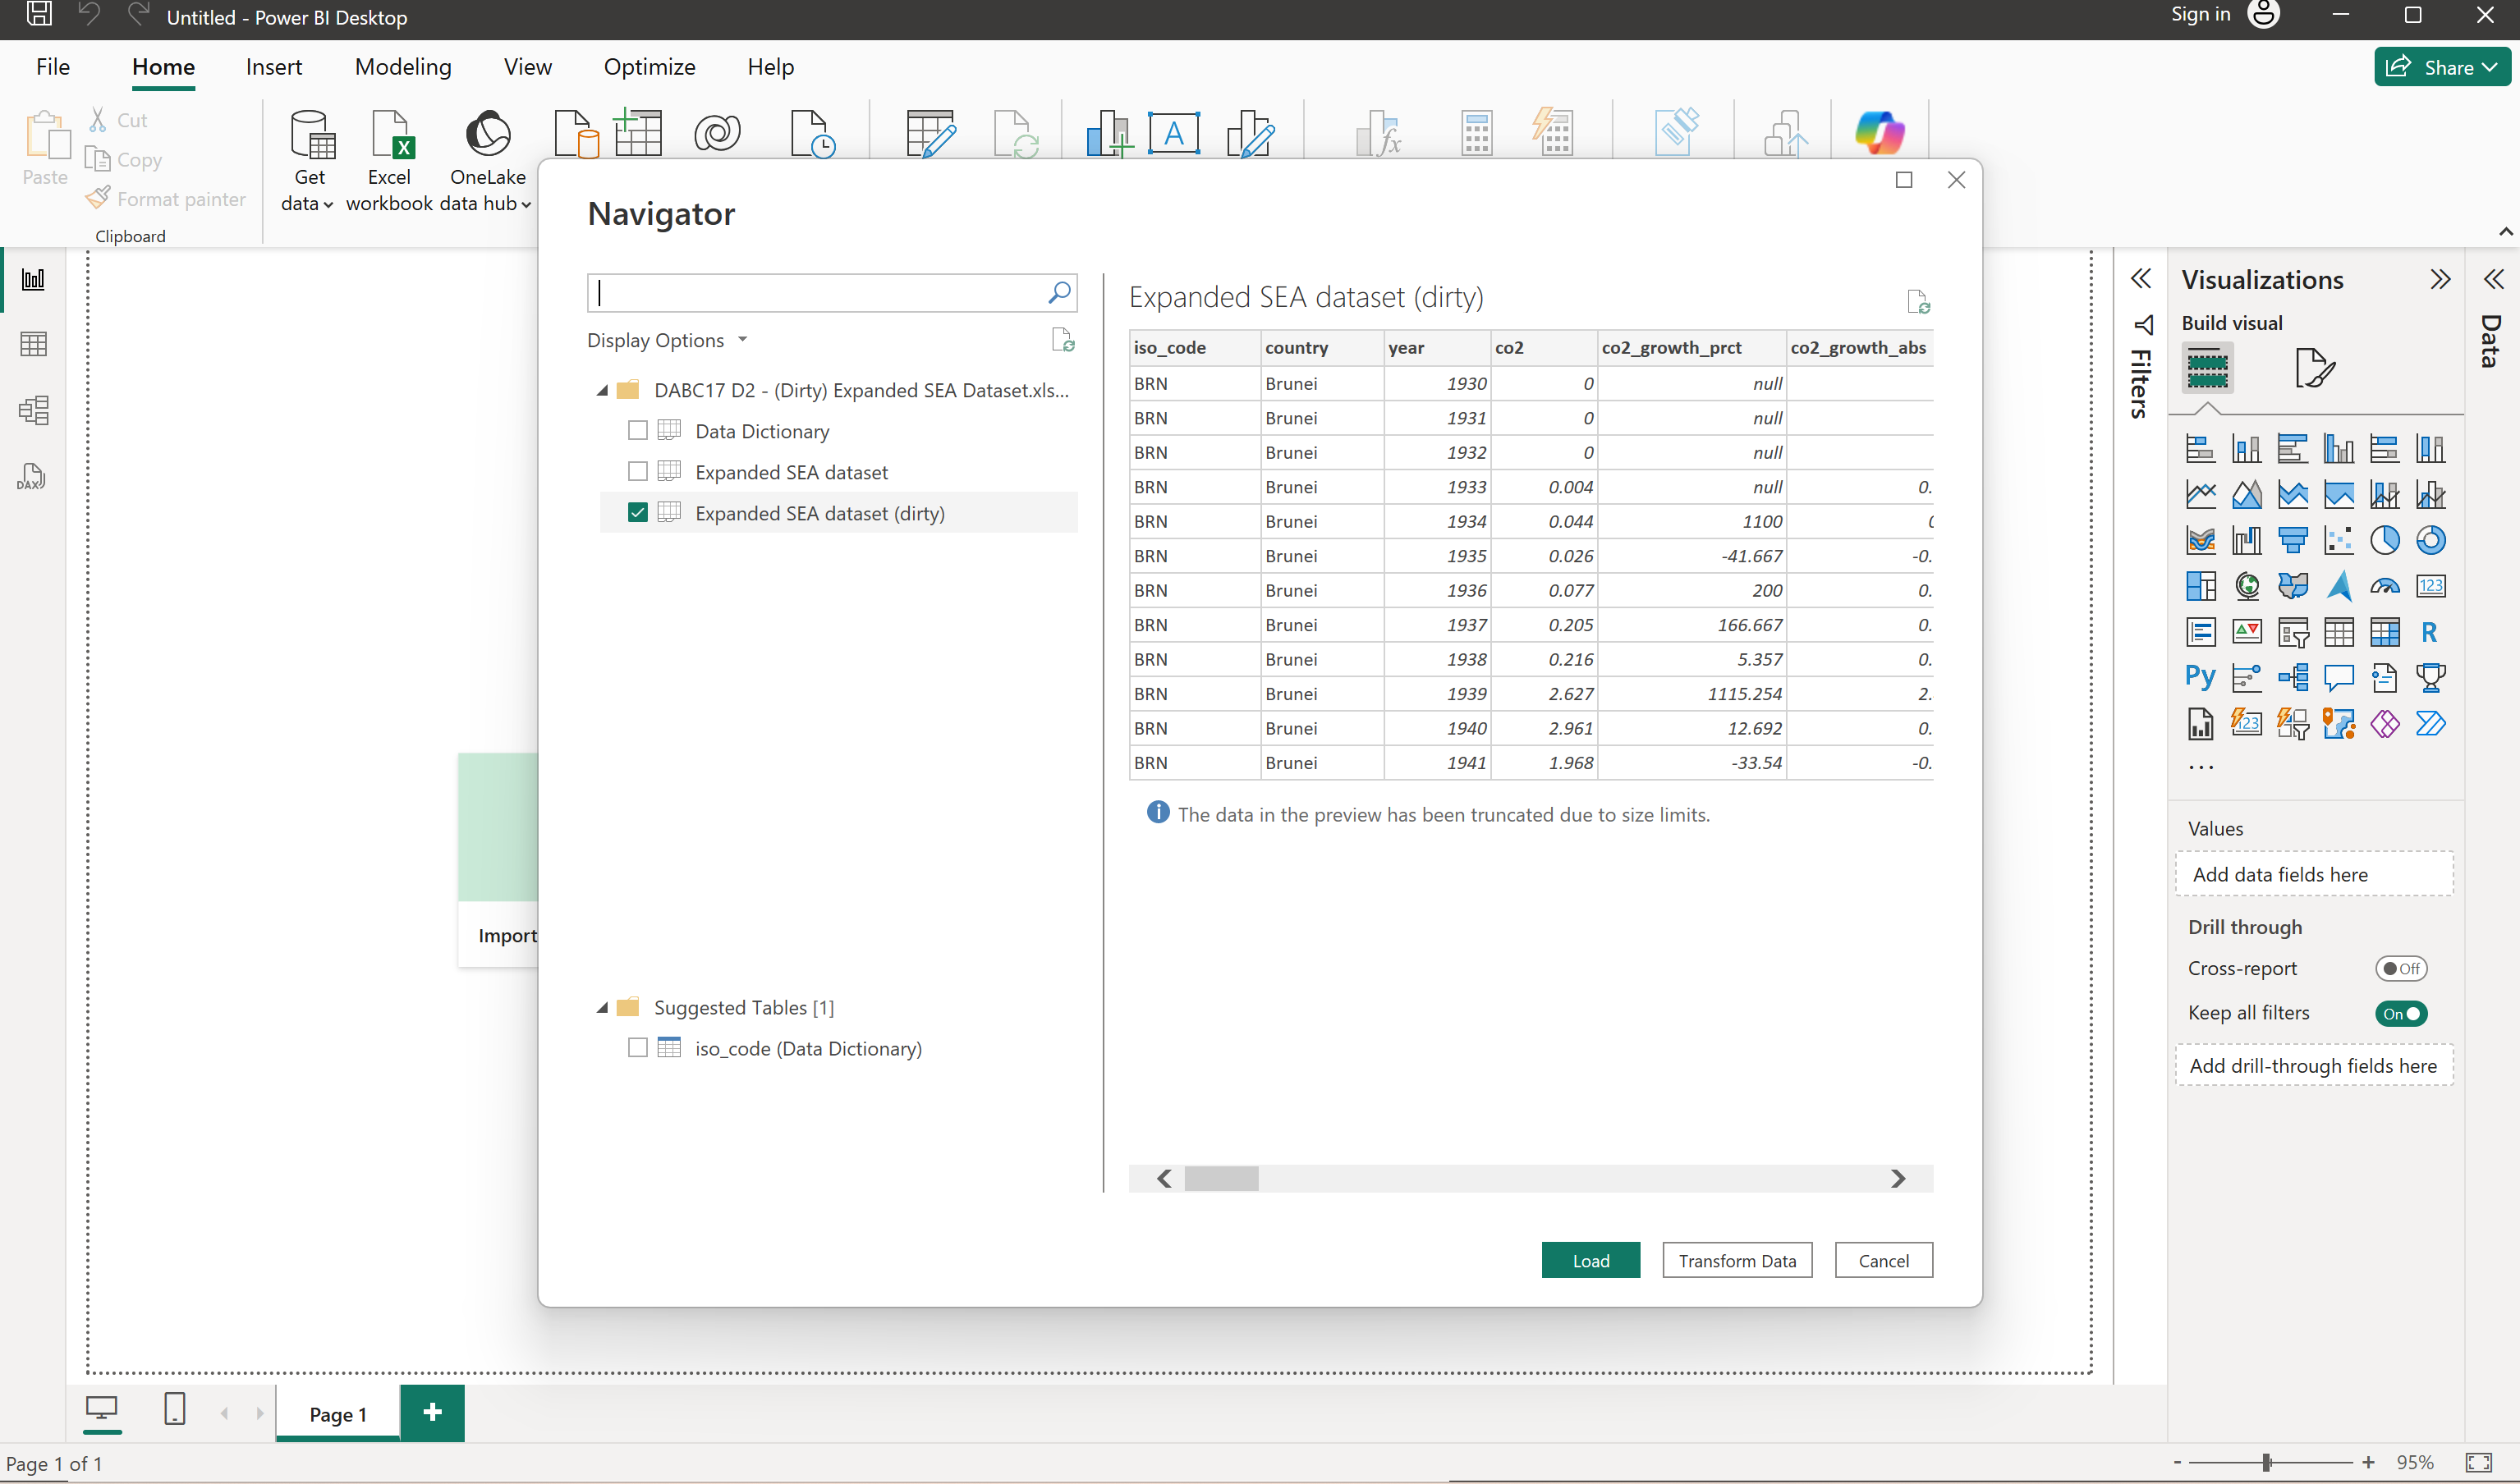
Task: Click the zoom slider handle
Action: pyautogui.click(x=2267, y=1462)
